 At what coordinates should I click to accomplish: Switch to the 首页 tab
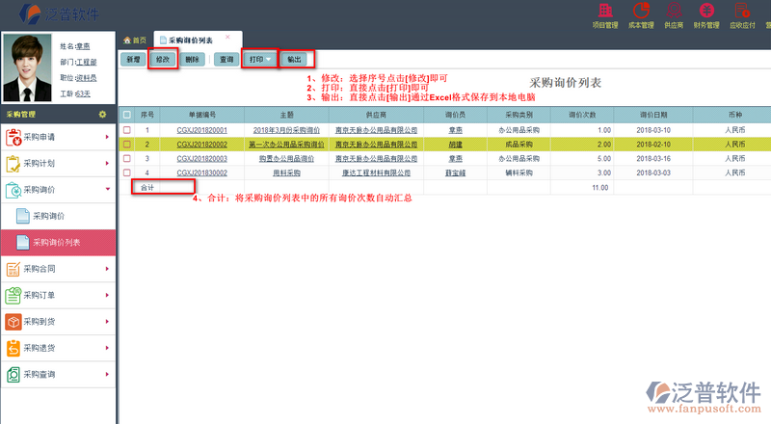pyautogui.click(x=135, y=40)
